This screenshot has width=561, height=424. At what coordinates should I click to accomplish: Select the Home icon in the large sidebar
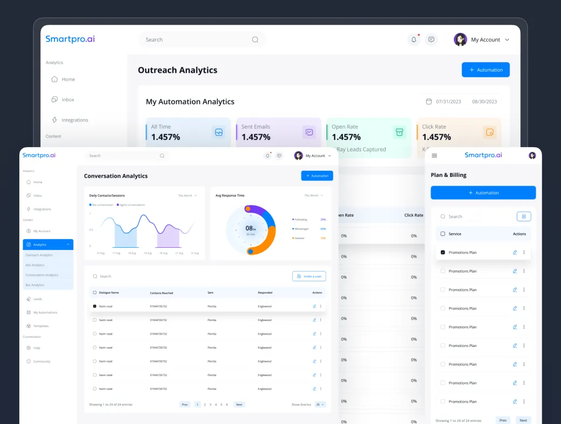pos(54,79)
